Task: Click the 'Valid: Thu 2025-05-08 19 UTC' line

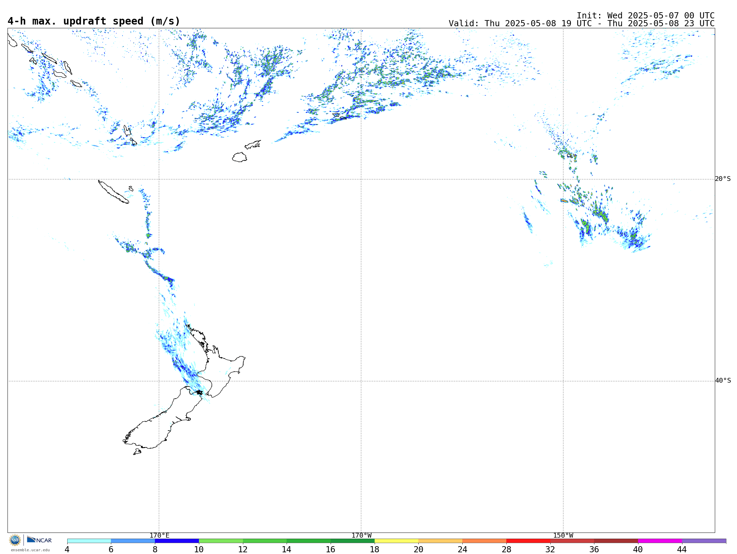Action: [581, 24]
